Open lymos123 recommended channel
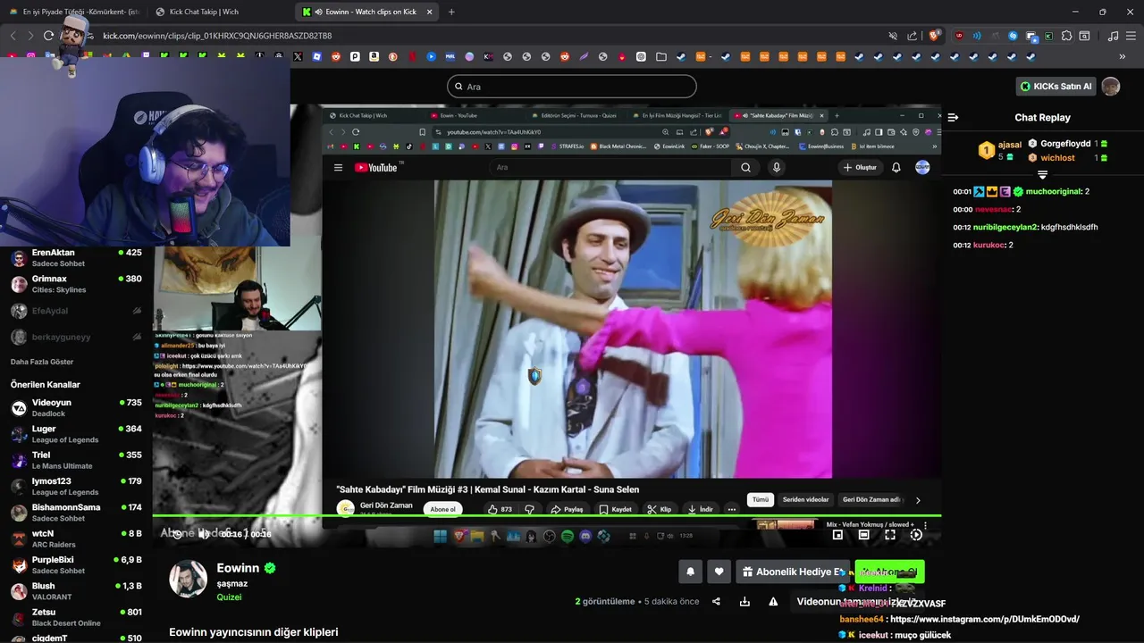 pos(76,487)
